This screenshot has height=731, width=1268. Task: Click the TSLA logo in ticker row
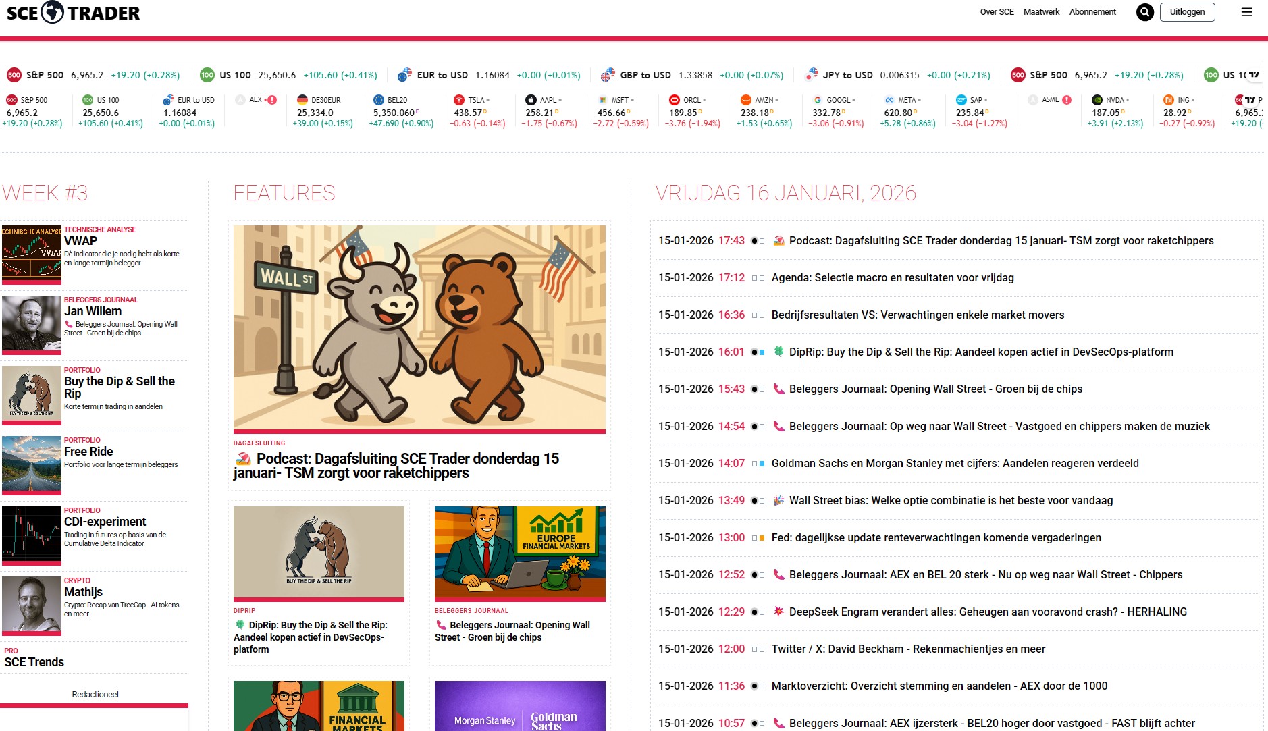(x=459, y=100)
